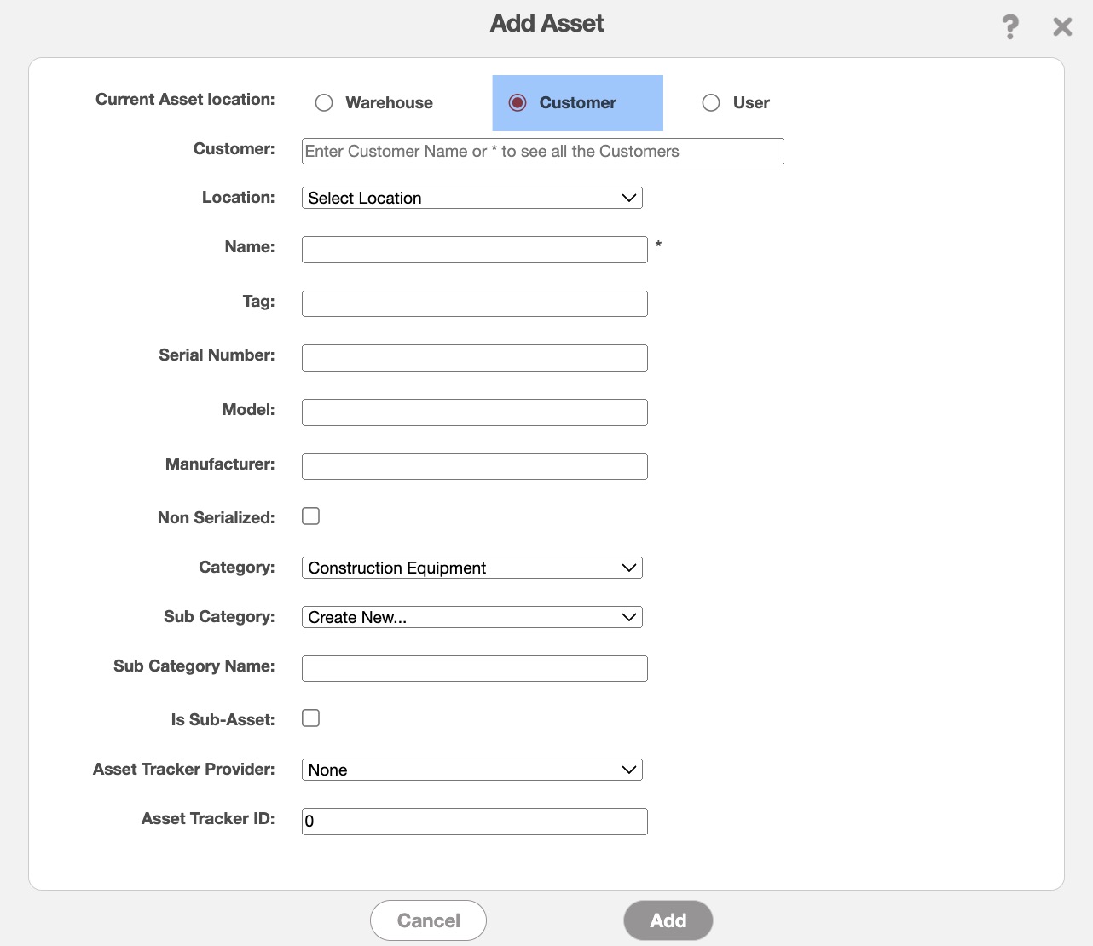Focus the Manufacturer text field

[474, 467]
